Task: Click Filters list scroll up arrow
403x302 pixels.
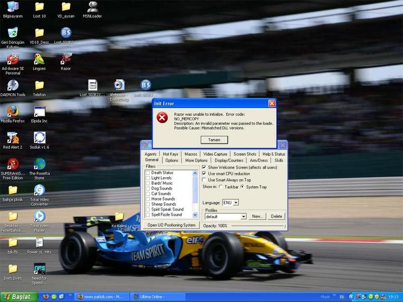Action: tap(195, 173)
